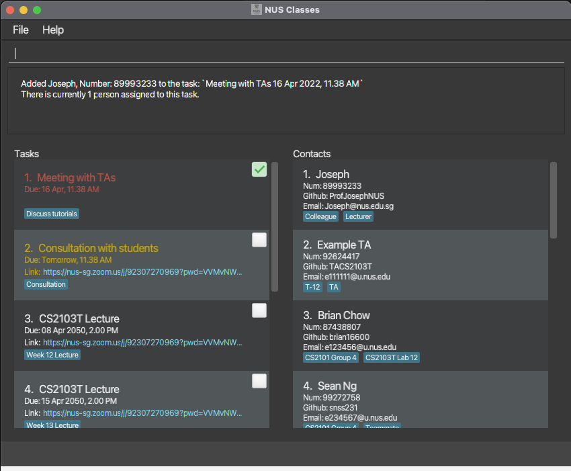Viewport: 571px width, 471px height.
Task: Click the Lecturer tag on Joseph
Action: point(358,216)
